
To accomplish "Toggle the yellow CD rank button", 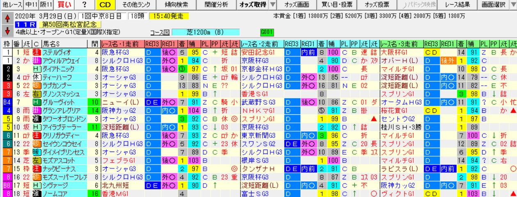I will pyautogui.click(x=105, y=5).
